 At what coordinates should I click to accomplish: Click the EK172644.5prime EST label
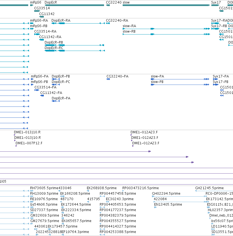tap(76, 205)
